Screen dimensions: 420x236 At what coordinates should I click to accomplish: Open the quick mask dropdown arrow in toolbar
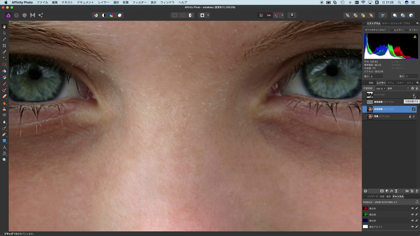tap(208, 15)
